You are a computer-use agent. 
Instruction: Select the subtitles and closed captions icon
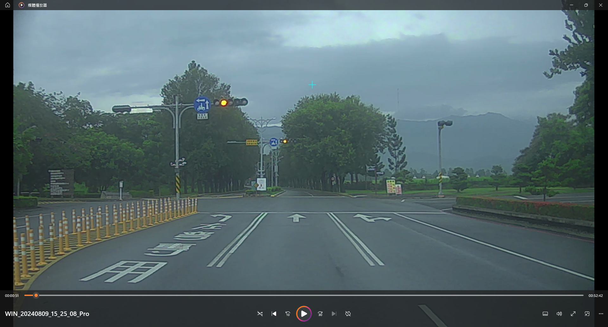pos(545,314)
